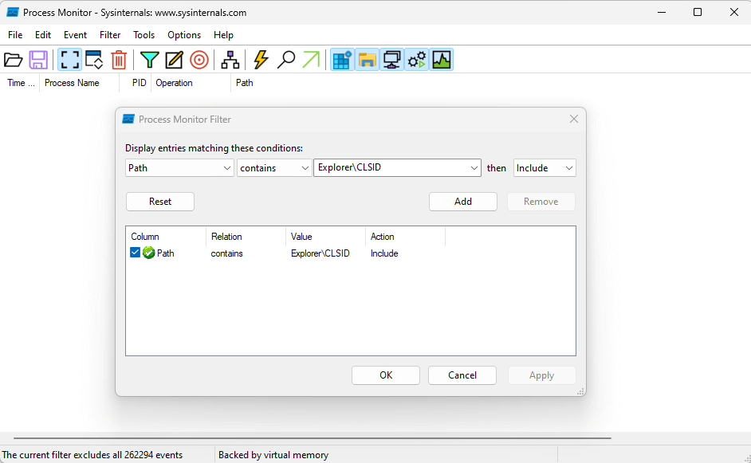Open the Event menu
This screenshot has height=463, width=751.
pos(75,35)
